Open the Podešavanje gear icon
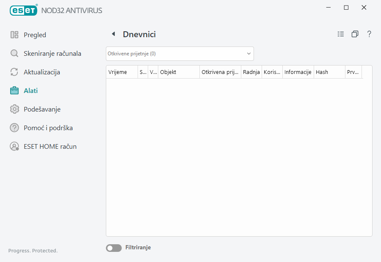This screenshot has height=262, width=381. tap(14, 109)
